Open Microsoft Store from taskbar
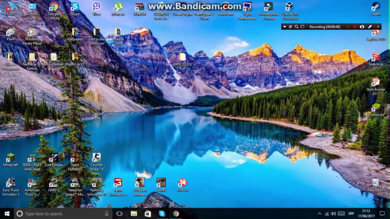 pyautogui.click(x=148, y=214)
